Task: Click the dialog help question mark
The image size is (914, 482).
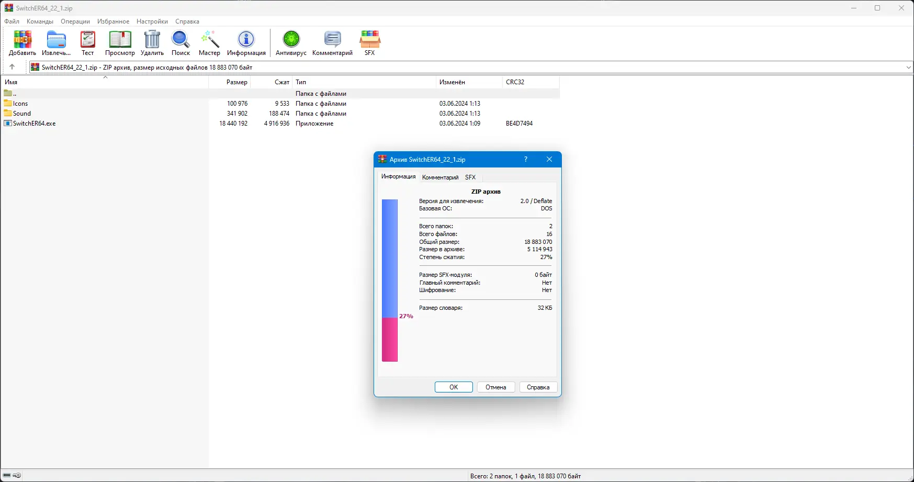Action: pyautogui.click(x=526, y=159)
